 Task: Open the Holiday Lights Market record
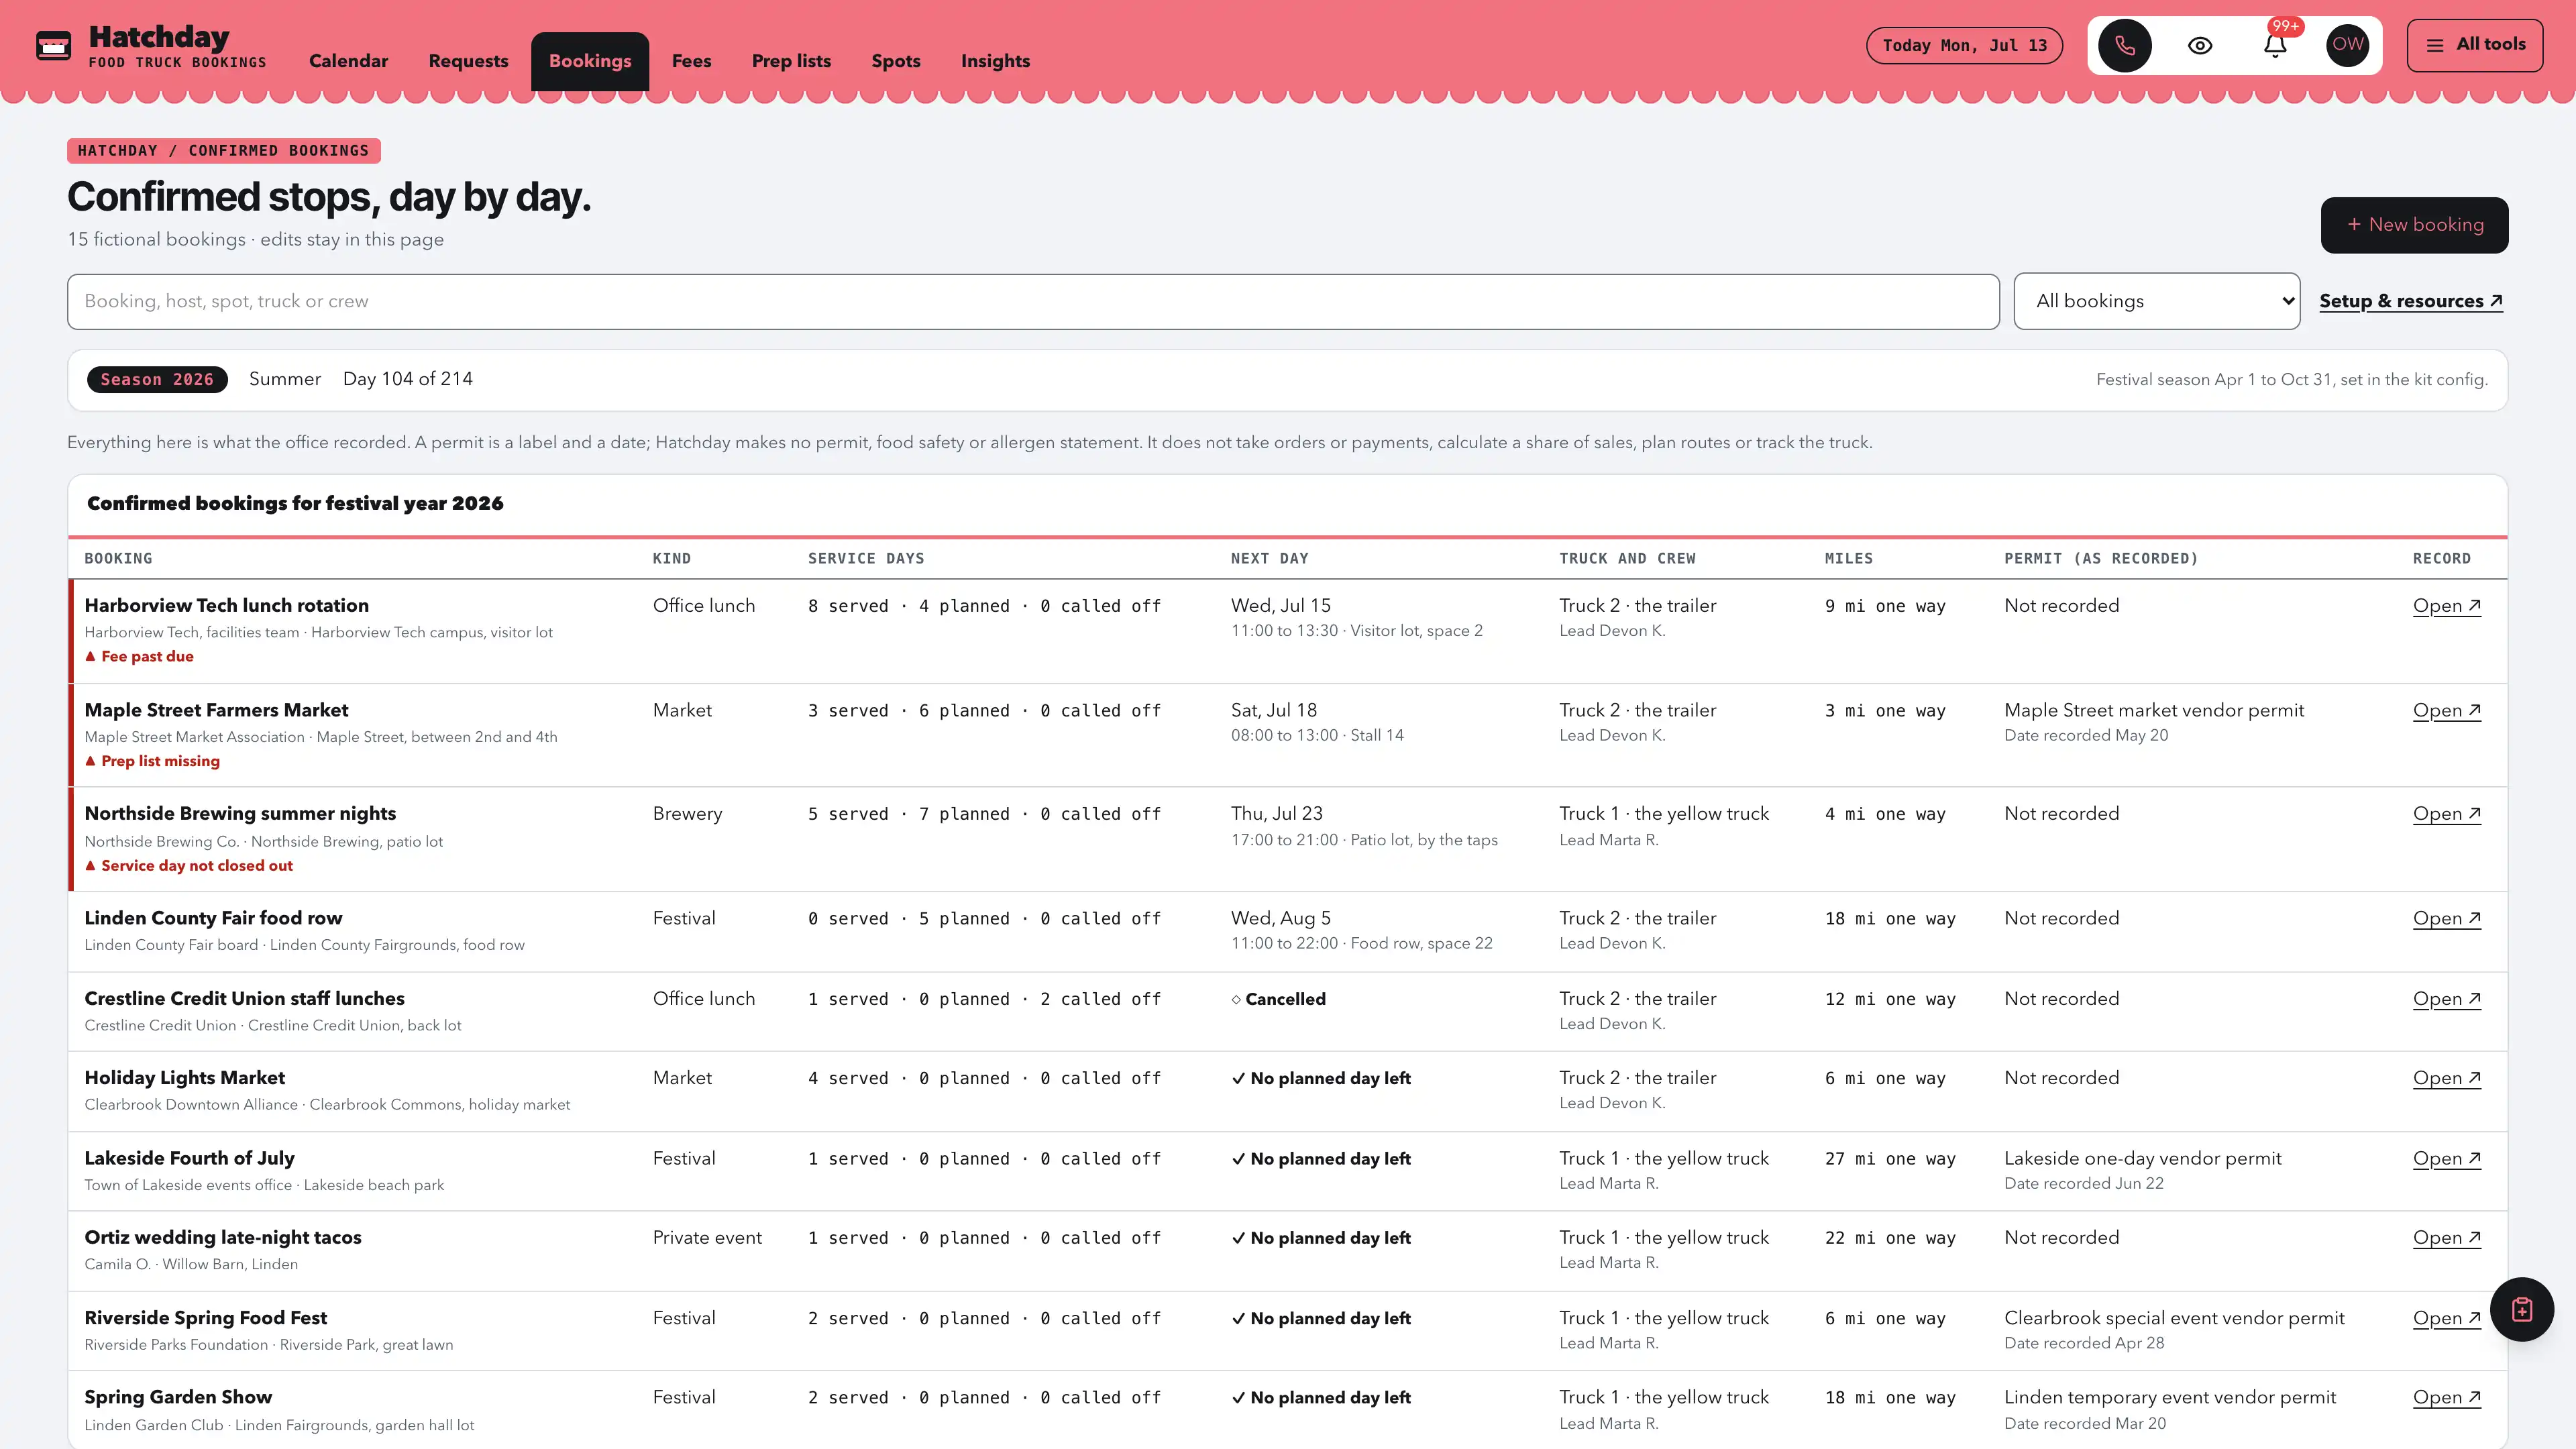click(x=2446, y=1077)
